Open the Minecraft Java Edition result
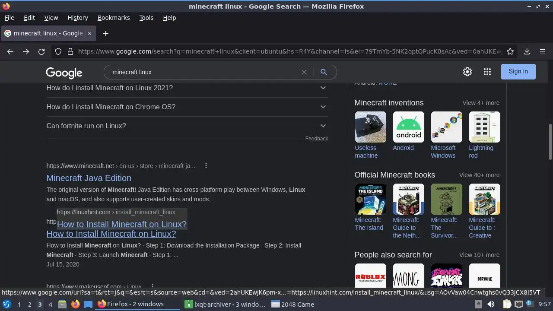Image resolution: width=553 pixels, height=311 pixels. pos(89,178)
